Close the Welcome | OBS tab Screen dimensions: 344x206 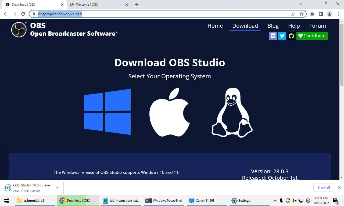(x=127, y=5)
